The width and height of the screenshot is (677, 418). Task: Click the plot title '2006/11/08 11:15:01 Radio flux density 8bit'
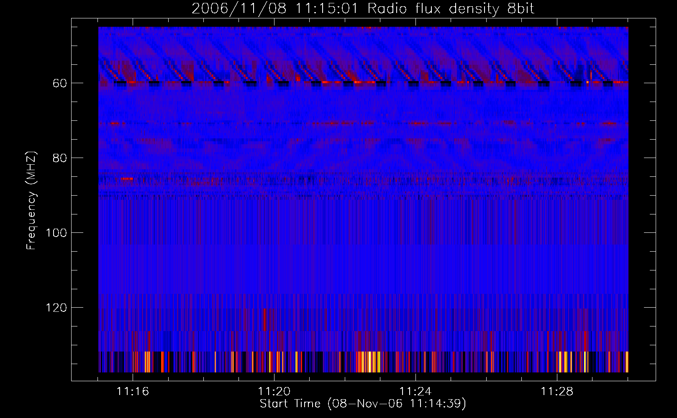363,9
